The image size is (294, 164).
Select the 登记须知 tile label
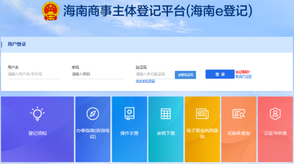click(38, 133)
